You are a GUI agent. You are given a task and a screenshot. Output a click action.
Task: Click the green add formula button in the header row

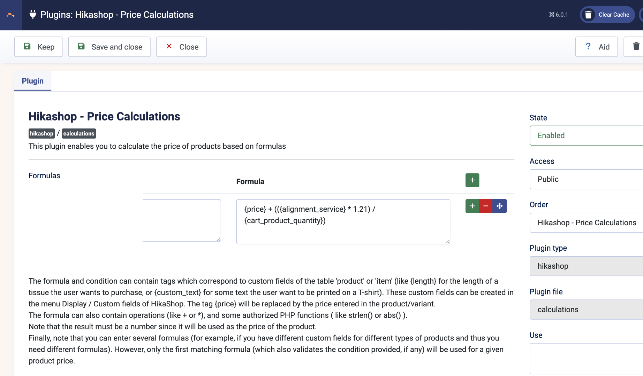472,180
